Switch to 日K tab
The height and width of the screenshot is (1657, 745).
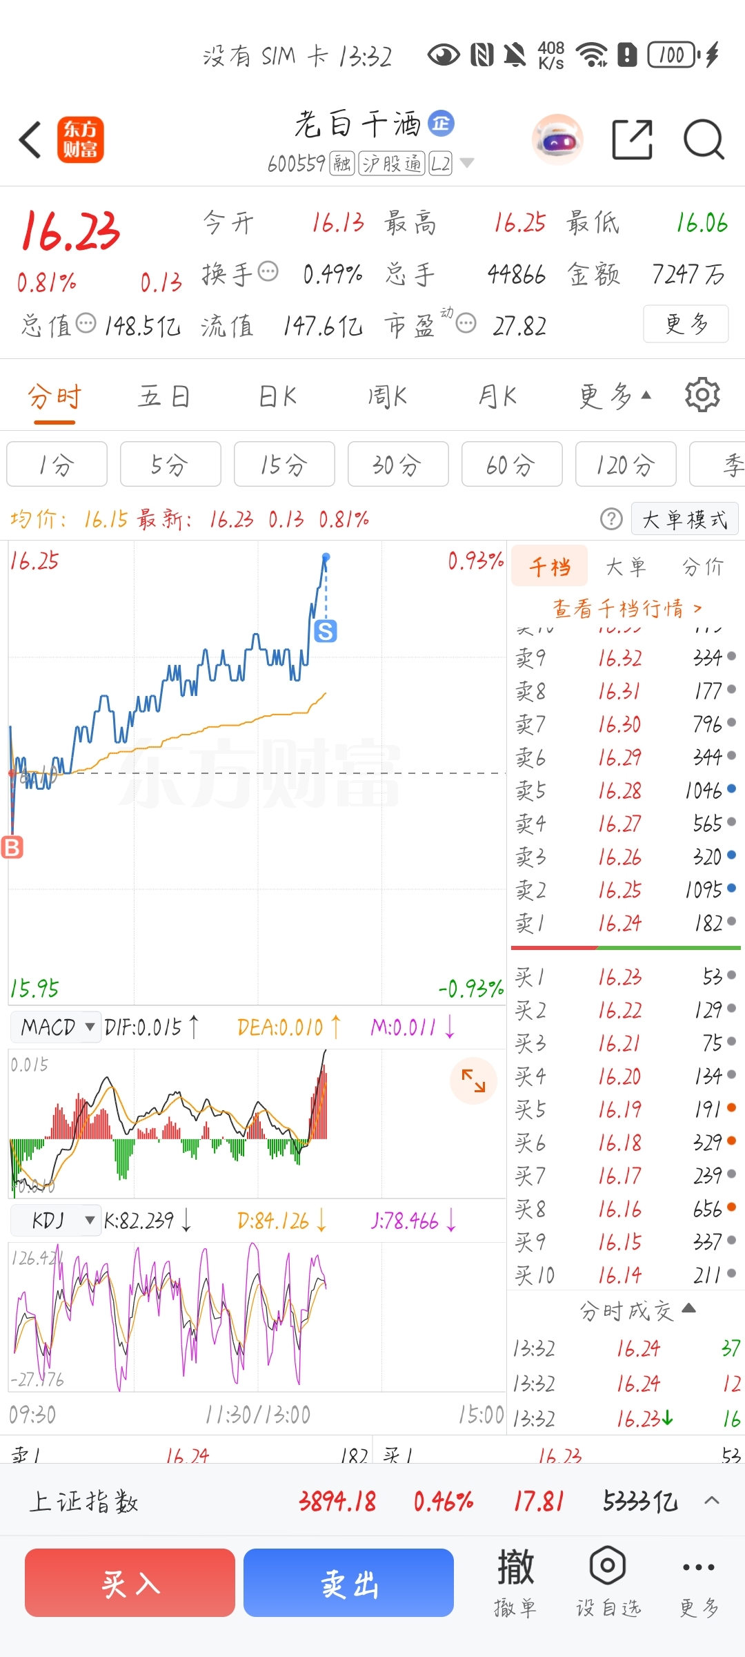pos(277,396)
